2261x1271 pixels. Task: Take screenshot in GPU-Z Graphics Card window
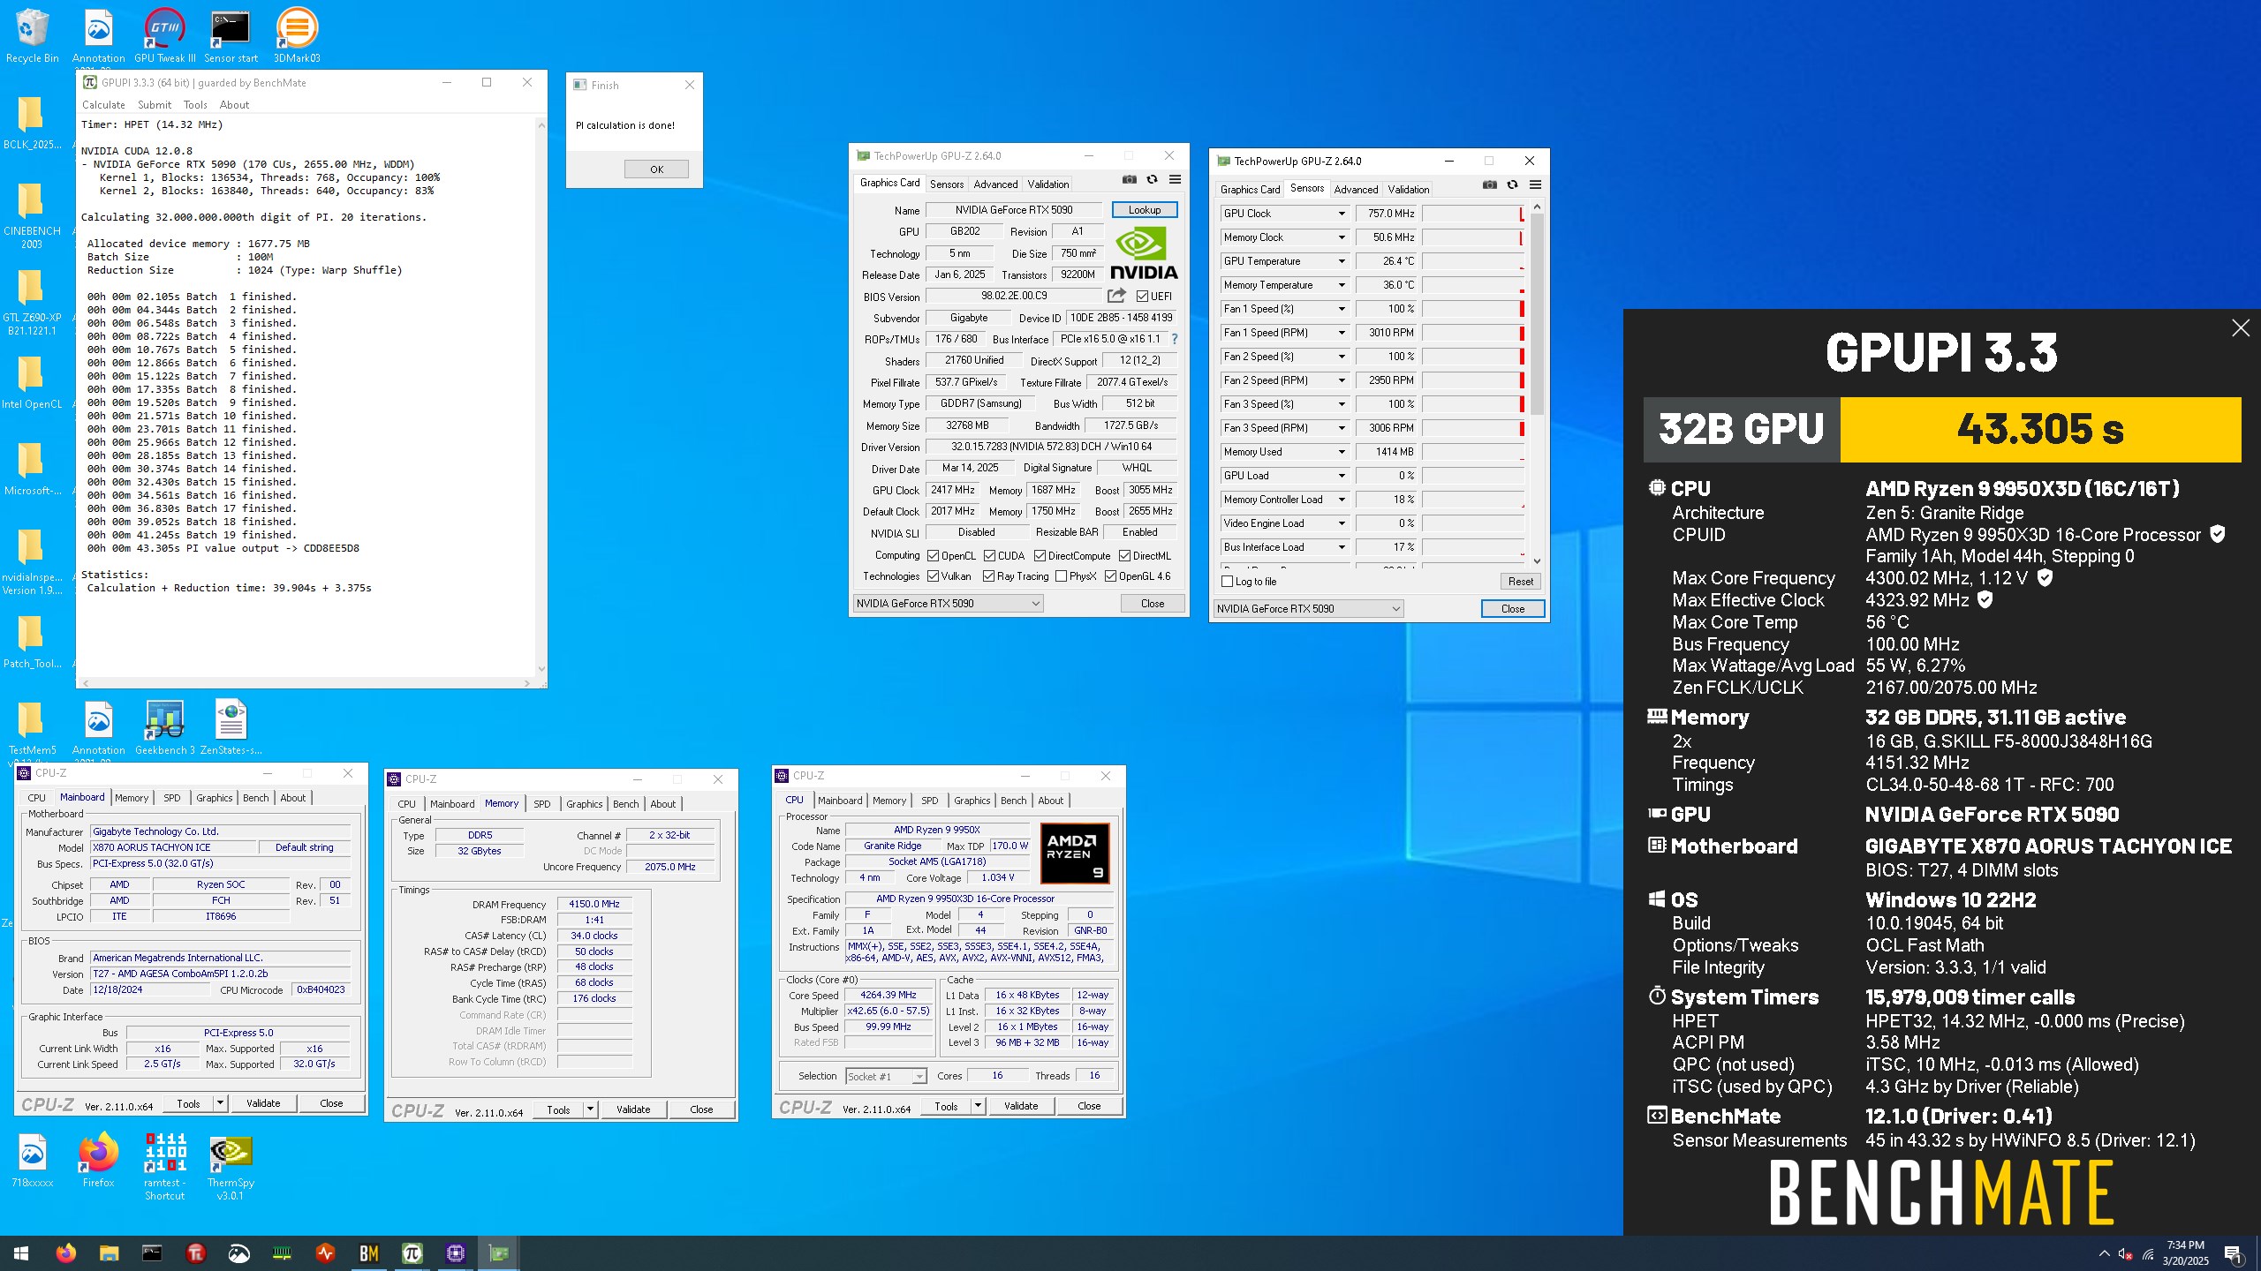(x=1129, y=179)
